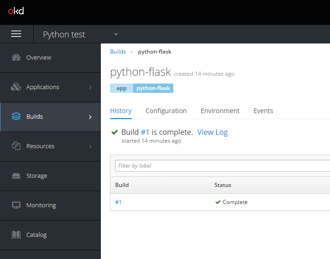Click the Resources files icon

click(16, 146)
